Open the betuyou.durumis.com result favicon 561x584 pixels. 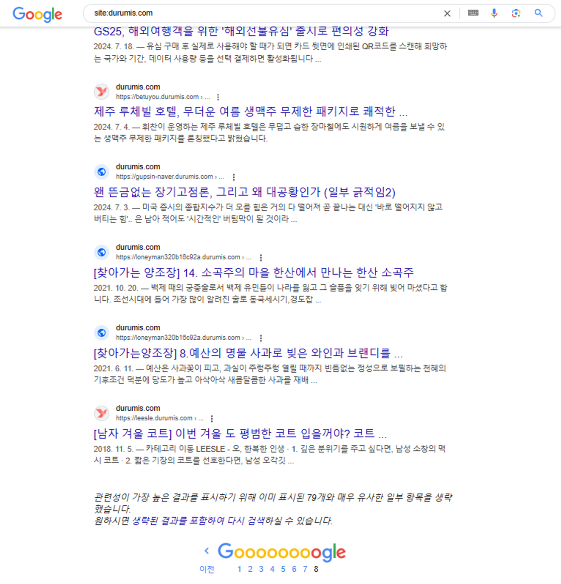tap(102, 91)
